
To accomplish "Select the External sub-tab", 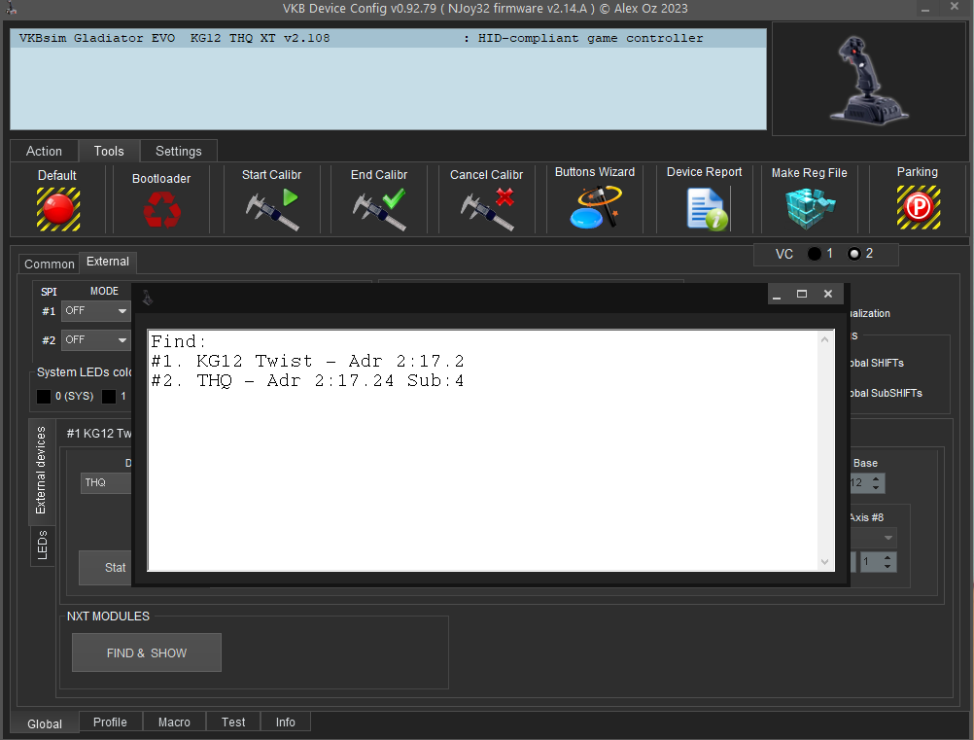I will (108, 262).
